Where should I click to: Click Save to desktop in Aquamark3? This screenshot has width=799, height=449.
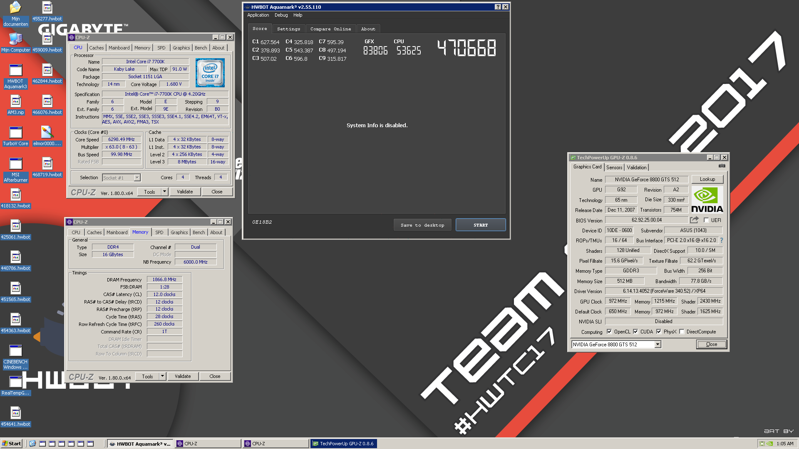(422, 225)
